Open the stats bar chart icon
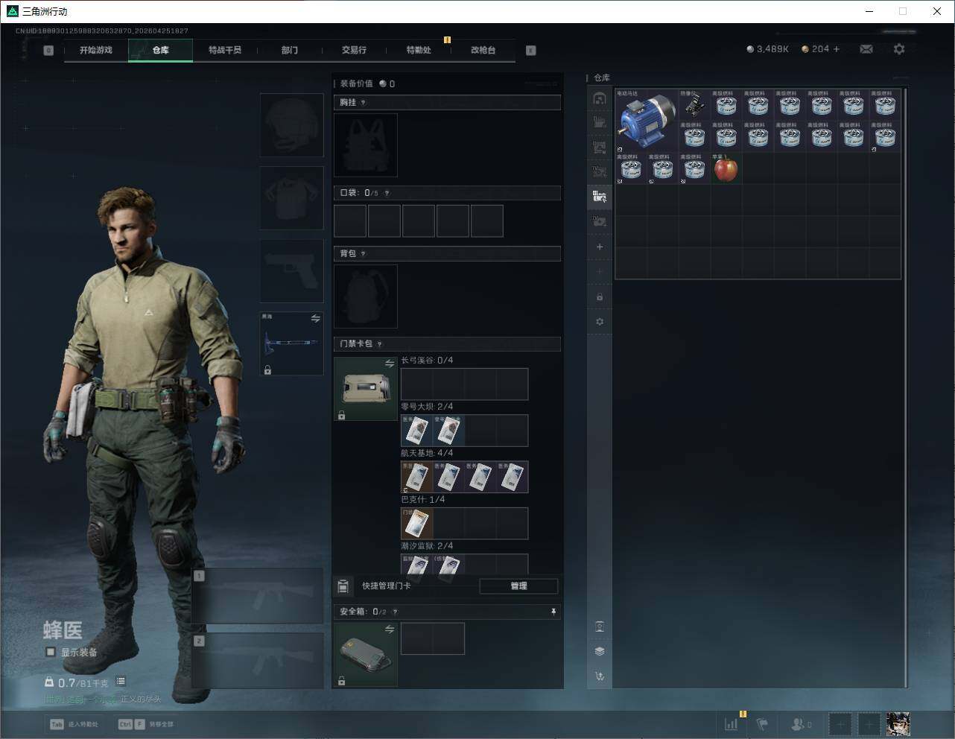Viewport: 955px width, 739px height. (732, 724)
